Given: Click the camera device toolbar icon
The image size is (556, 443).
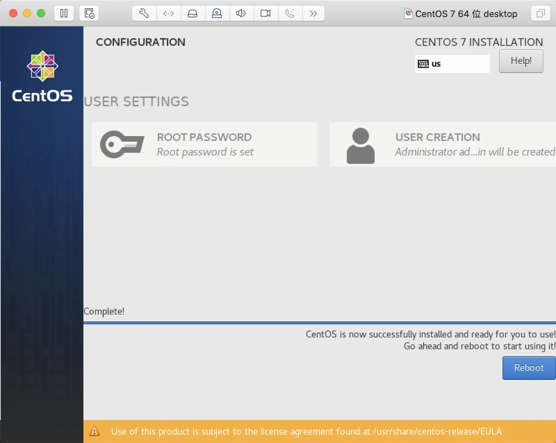Looking at the screenshot, I should pos(217,14).
